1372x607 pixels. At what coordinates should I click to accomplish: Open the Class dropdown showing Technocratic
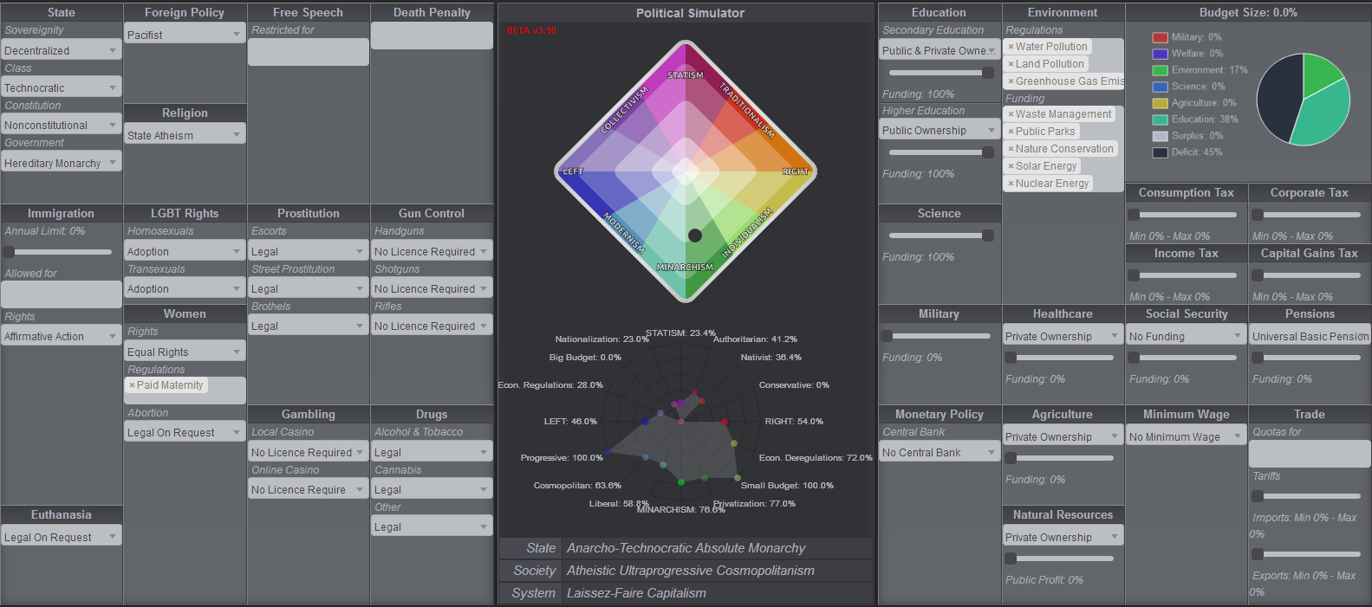(62, 87)
